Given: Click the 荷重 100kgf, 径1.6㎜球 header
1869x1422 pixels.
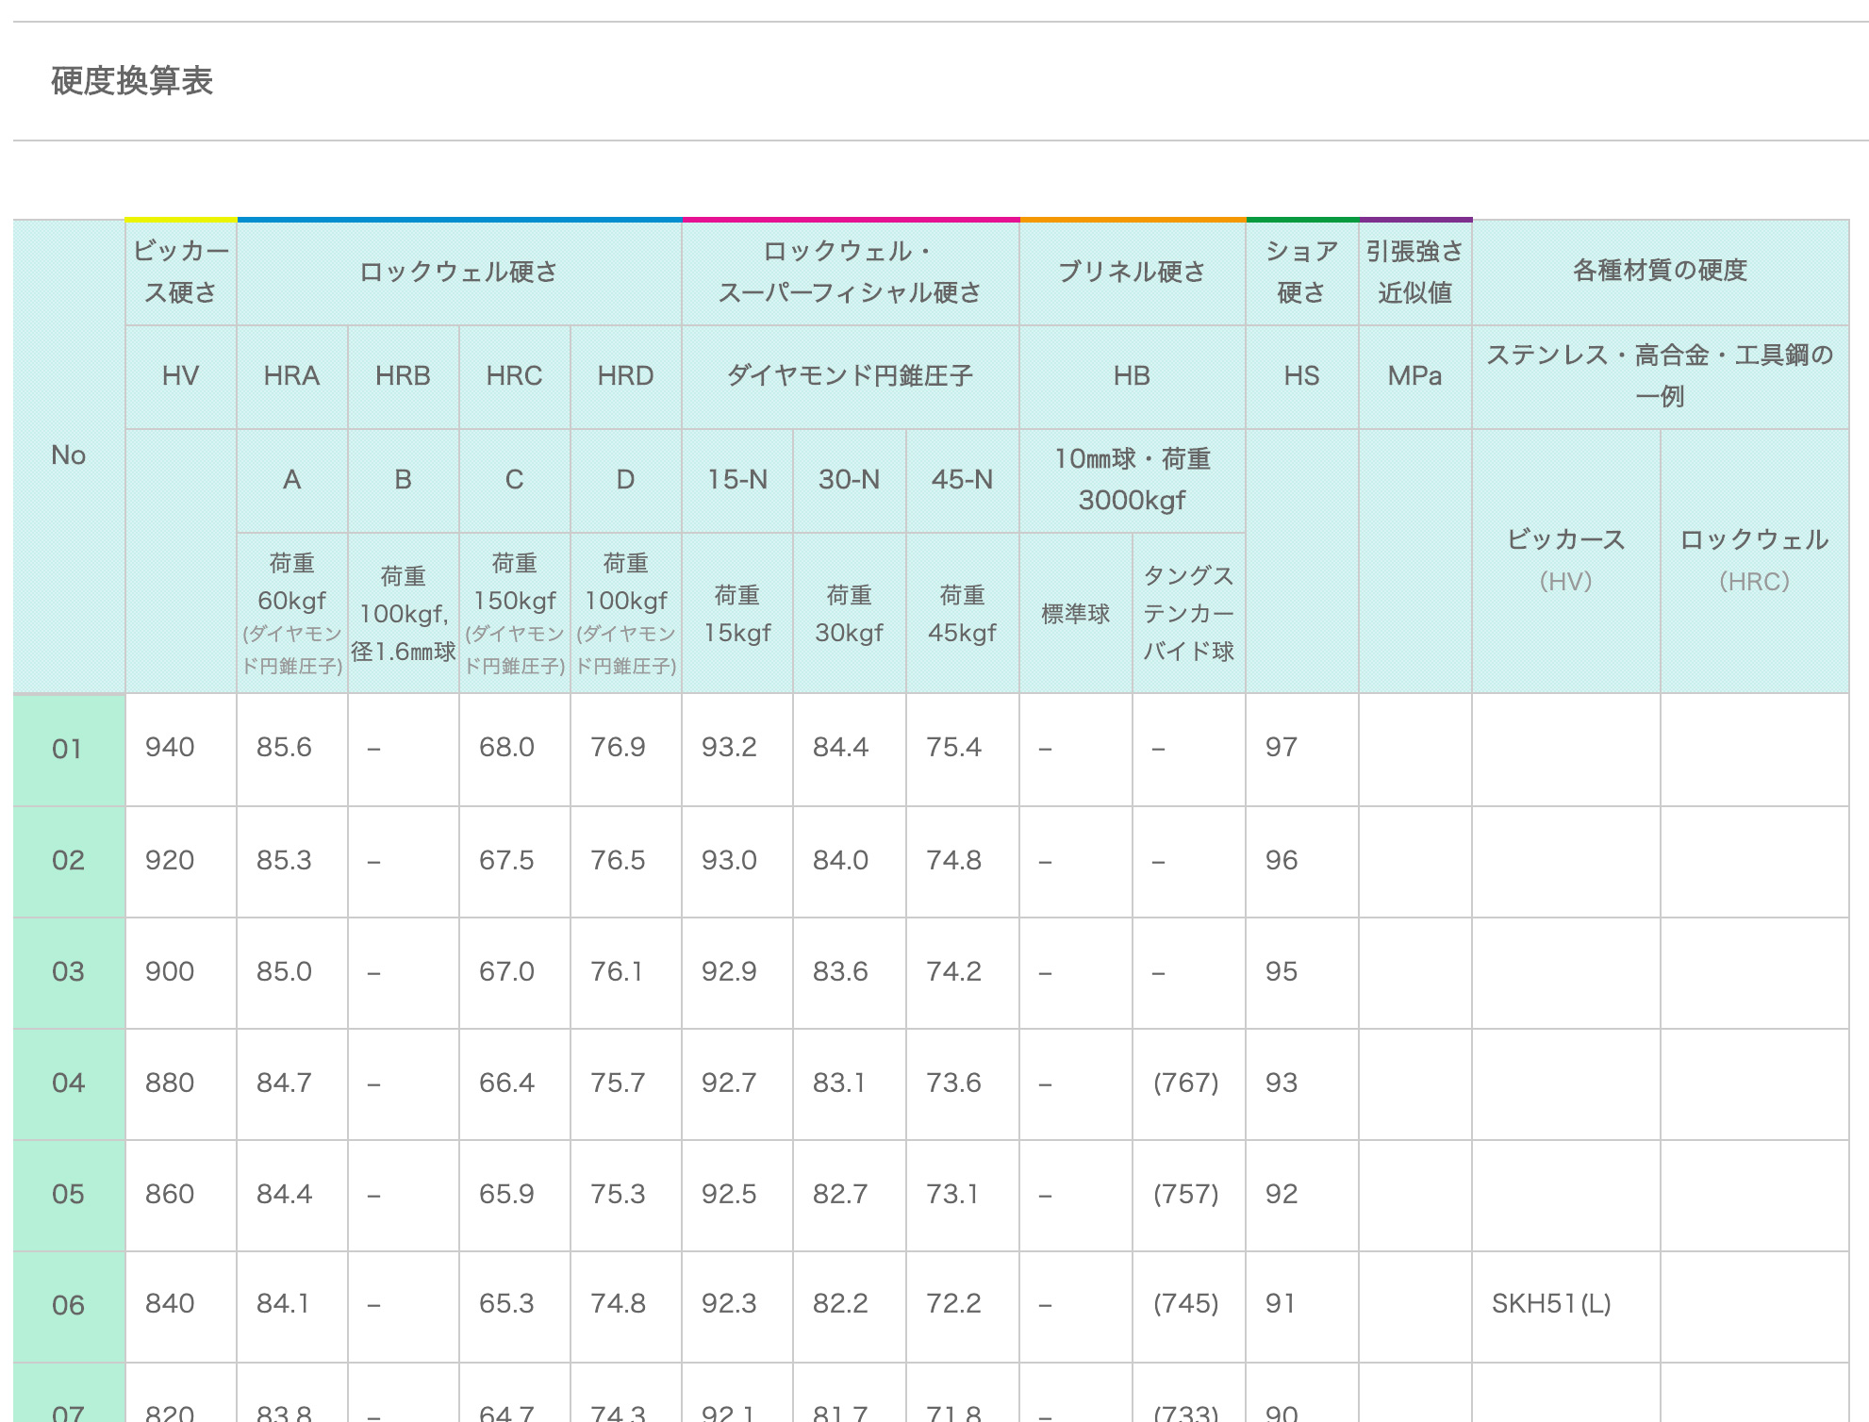Looking at the screenshot, I should point(403,614).
